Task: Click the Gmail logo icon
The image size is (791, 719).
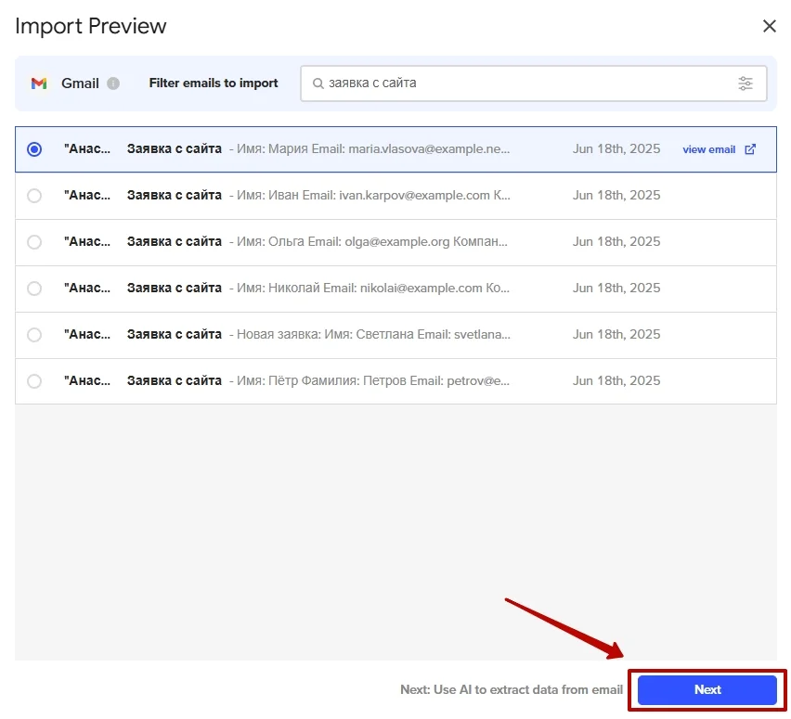Action: (39, 83)
